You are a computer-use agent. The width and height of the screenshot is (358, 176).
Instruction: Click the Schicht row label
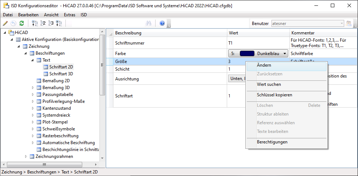[x=122, y=69]
